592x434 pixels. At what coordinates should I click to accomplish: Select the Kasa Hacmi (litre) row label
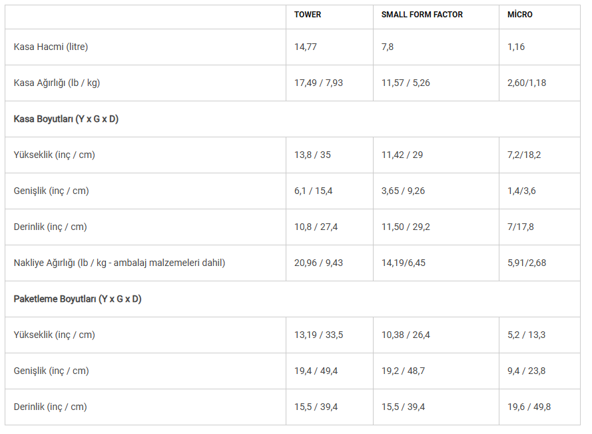(x=51, y=47)
